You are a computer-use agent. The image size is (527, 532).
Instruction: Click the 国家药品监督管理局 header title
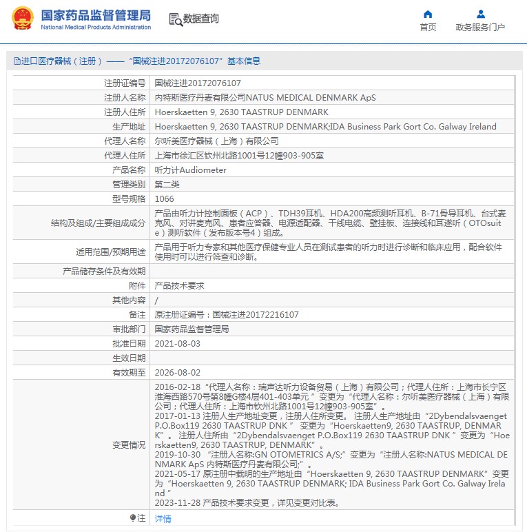pyautogui.click(x=96, y=16)
